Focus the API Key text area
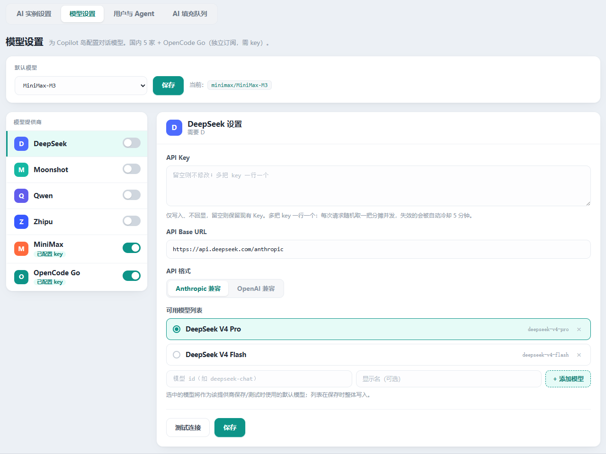606x454 pixels. (378, 186)
